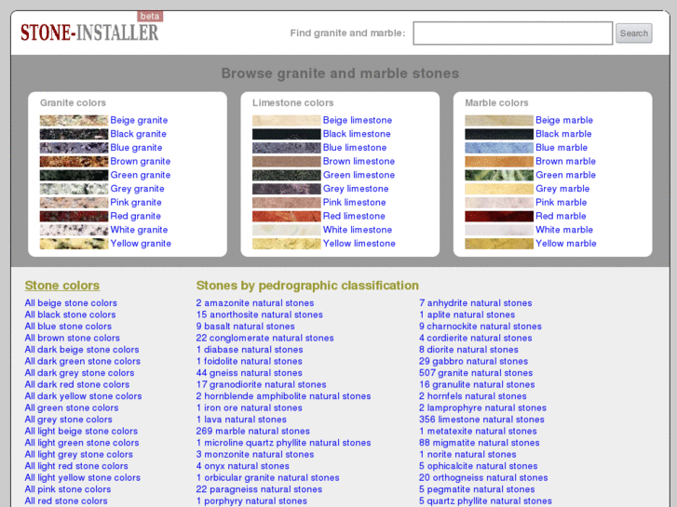
Task: Open the White limestone link
Action: tap(358, 230)
